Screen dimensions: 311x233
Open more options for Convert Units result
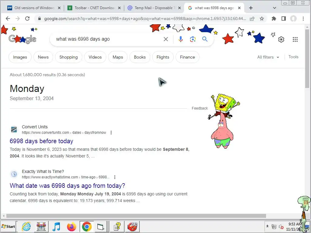(111, 133)
